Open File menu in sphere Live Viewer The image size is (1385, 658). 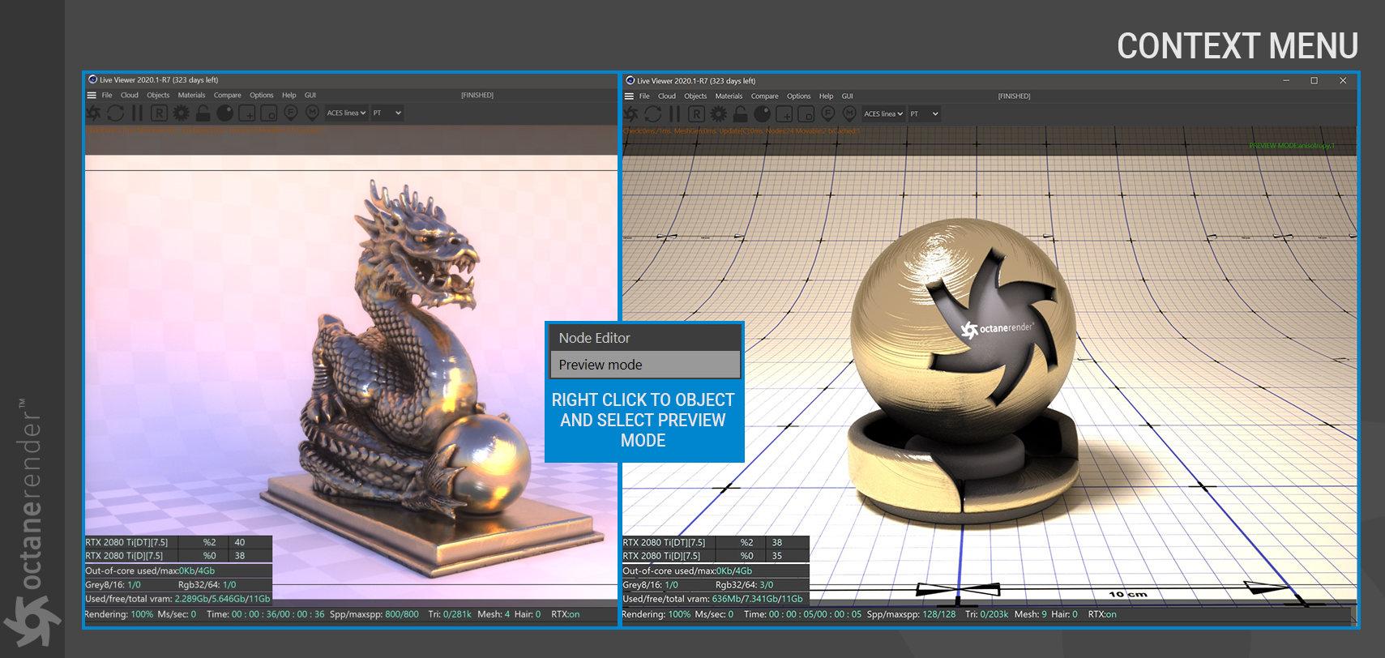click(x=644, y=96)
